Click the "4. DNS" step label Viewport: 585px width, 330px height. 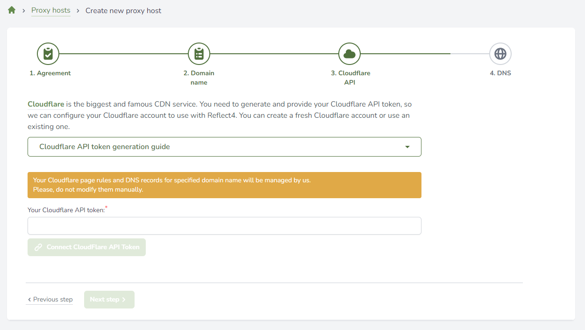pos(500,73)
